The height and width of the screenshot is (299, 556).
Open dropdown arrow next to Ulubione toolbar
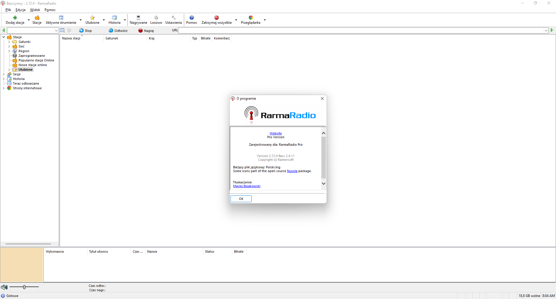(x=104, y=20)
